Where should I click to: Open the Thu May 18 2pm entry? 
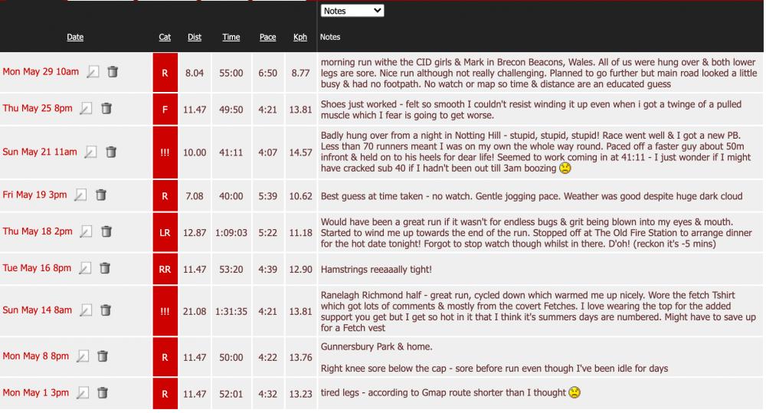click(x=38, y=231)
